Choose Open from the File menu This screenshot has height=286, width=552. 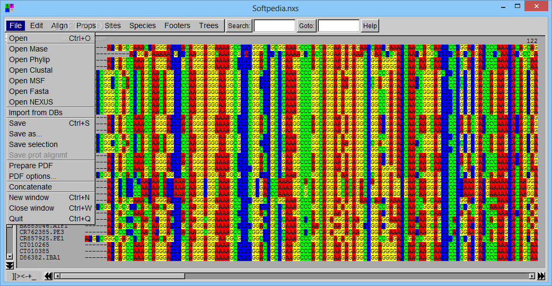50,38
